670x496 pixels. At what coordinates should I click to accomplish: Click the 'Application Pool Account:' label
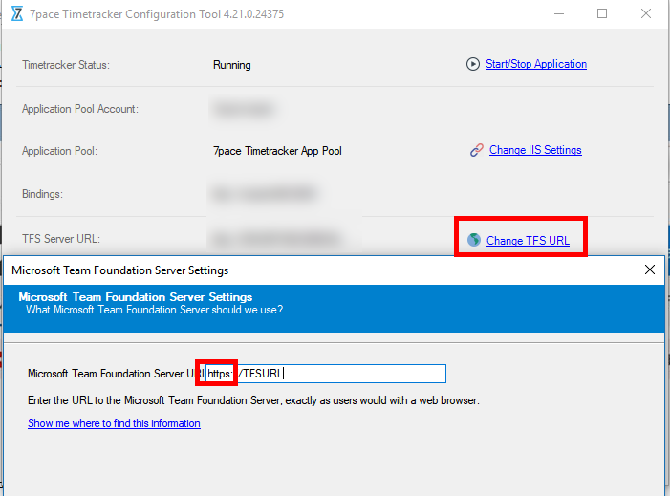coord(80,109)
